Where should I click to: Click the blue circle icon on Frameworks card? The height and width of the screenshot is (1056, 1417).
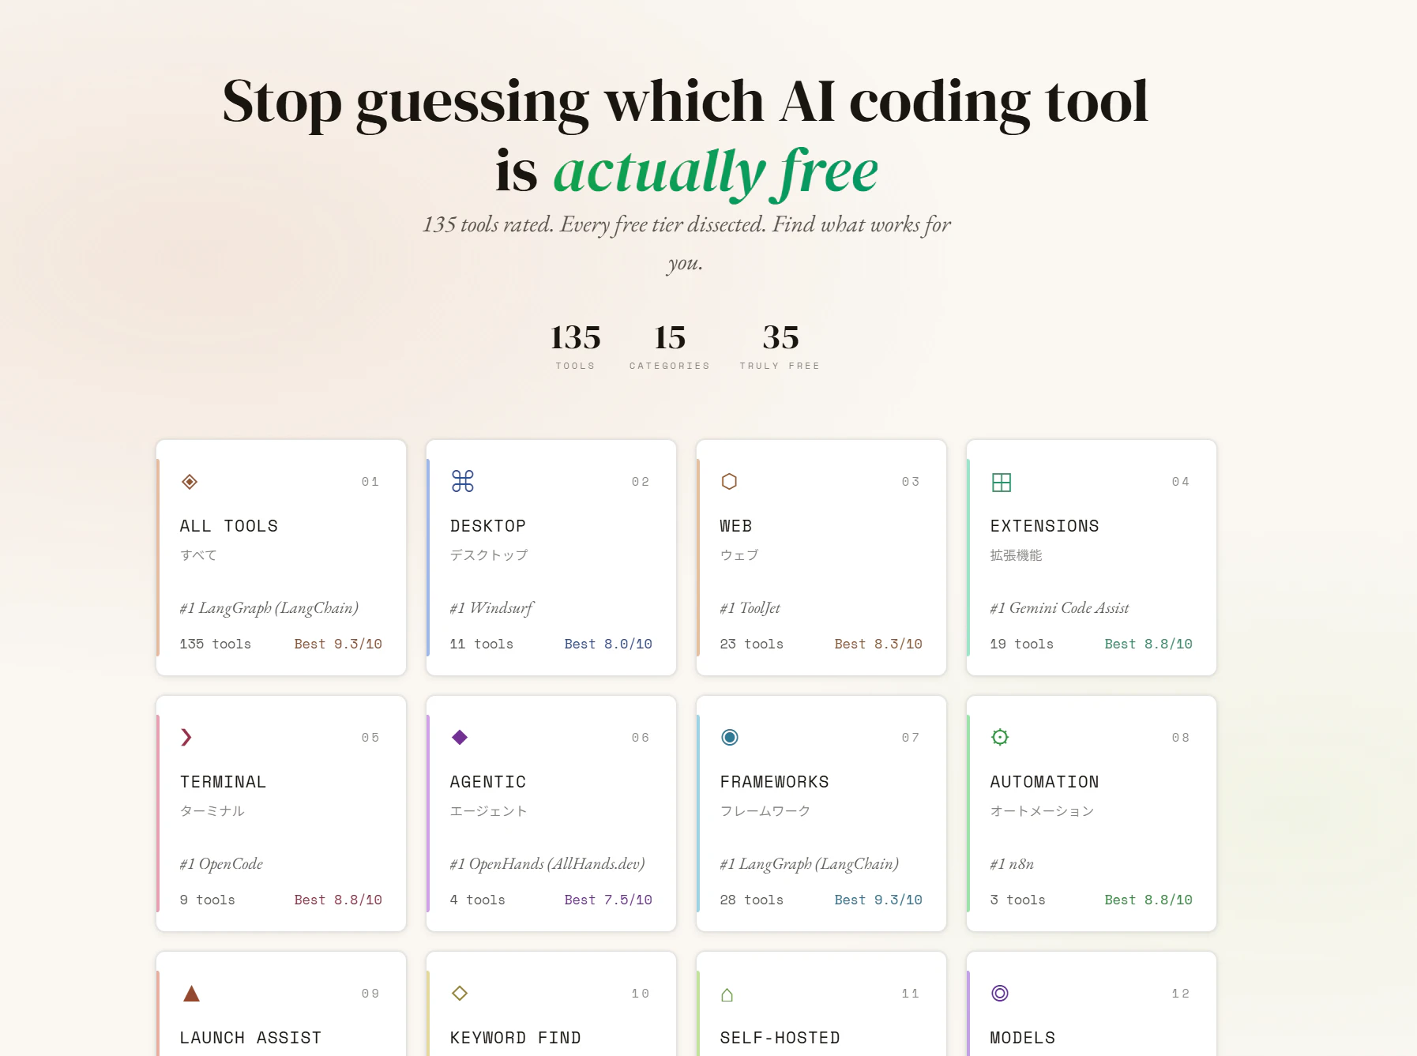(730, 737)
